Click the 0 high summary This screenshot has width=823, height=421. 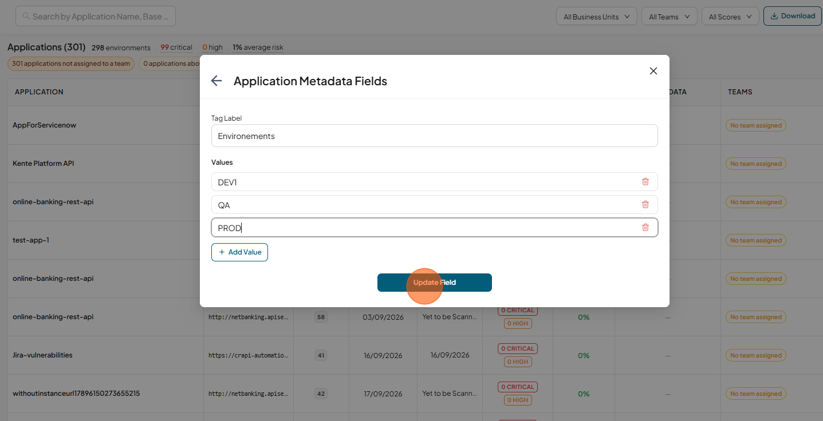[x=212, y=47]
